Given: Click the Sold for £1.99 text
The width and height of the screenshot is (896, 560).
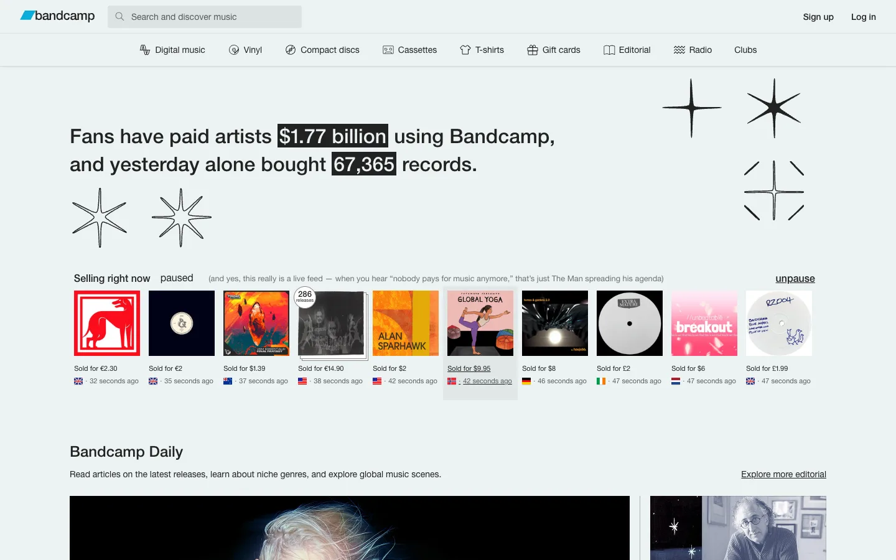Looking at the screenshot, I should (x=767, y=368).
